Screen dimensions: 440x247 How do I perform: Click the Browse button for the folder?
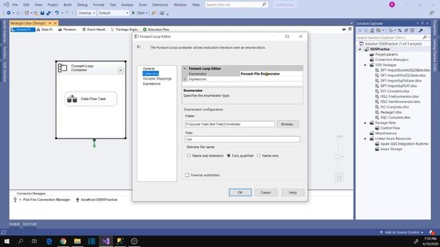click(287, 124)
